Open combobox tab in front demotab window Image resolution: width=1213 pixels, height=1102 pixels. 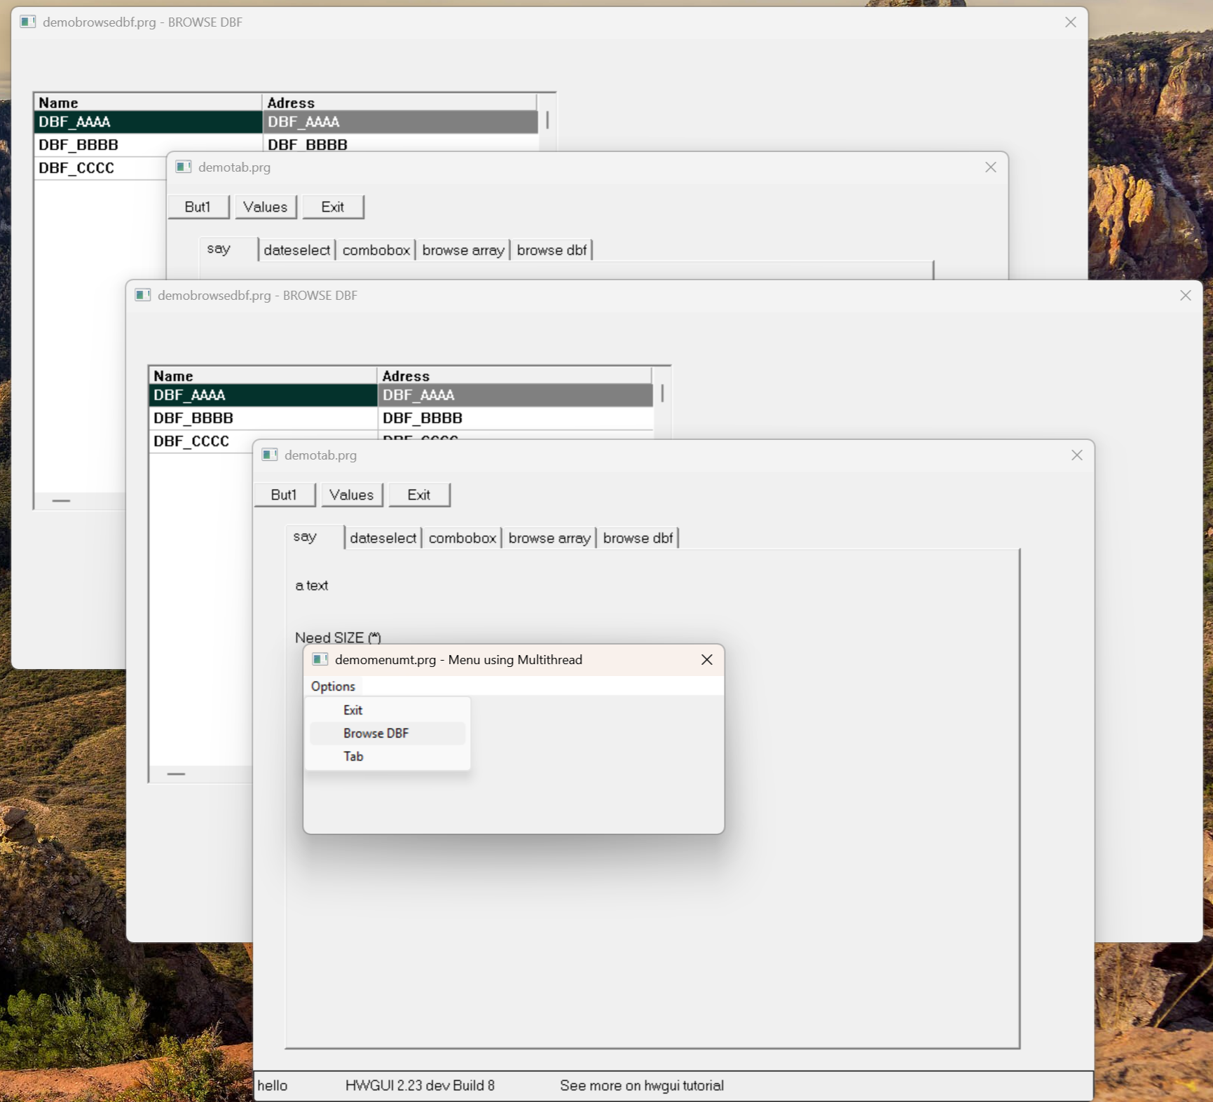pyautogui.click(x=462, y=538)
